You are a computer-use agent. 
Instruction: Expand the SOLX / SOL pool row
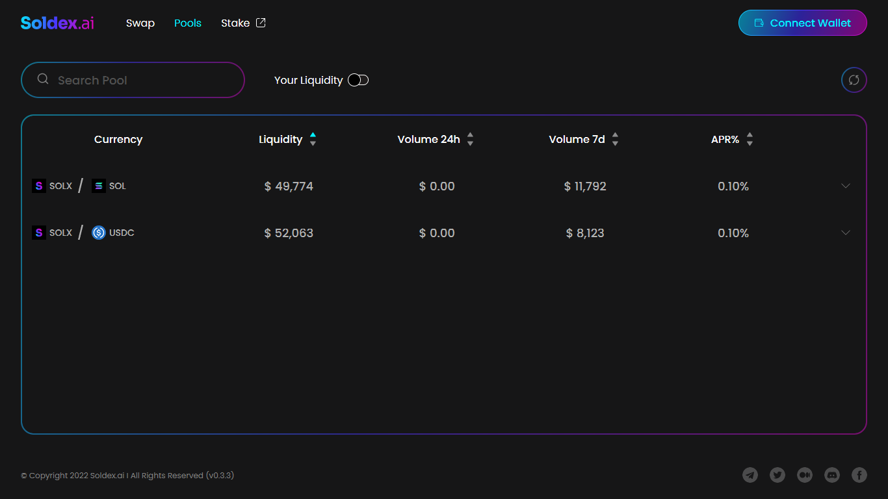(846, 186)
